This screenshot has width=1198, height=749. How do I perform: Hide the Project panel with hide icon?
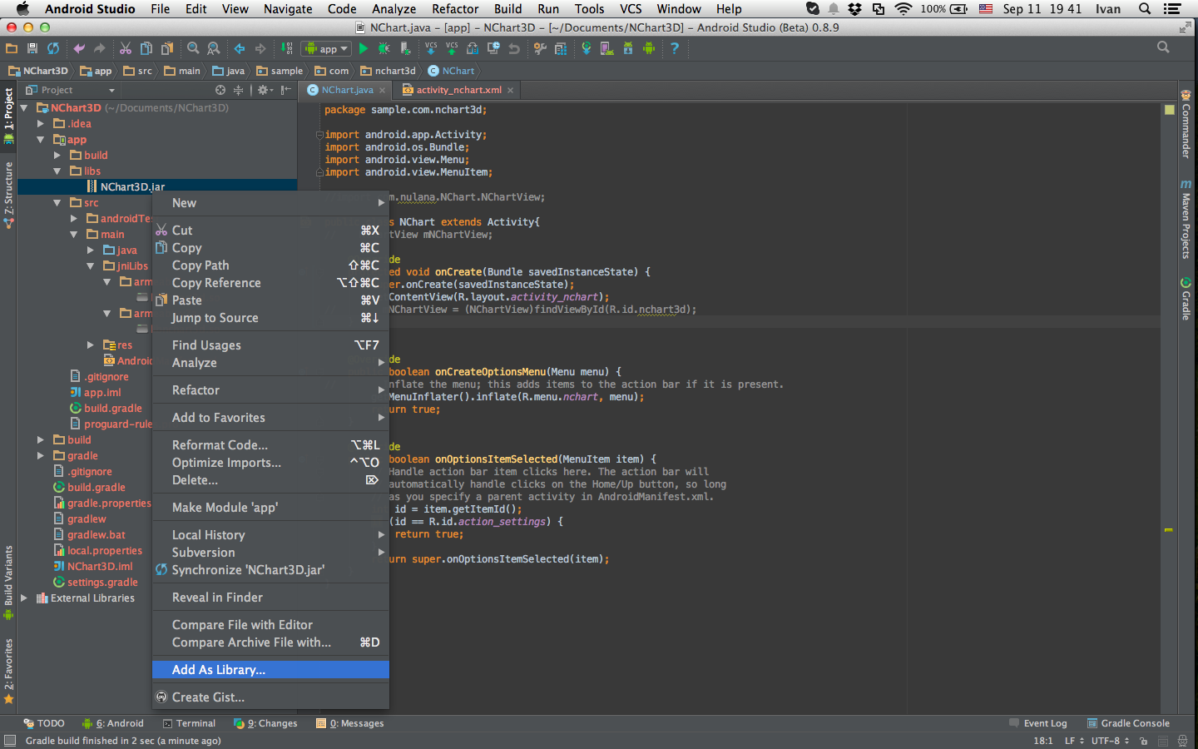point(286,90)
